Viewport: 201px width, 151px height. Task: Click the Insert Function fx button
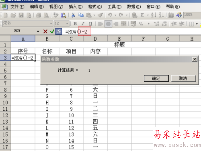[x=59, y=31]
